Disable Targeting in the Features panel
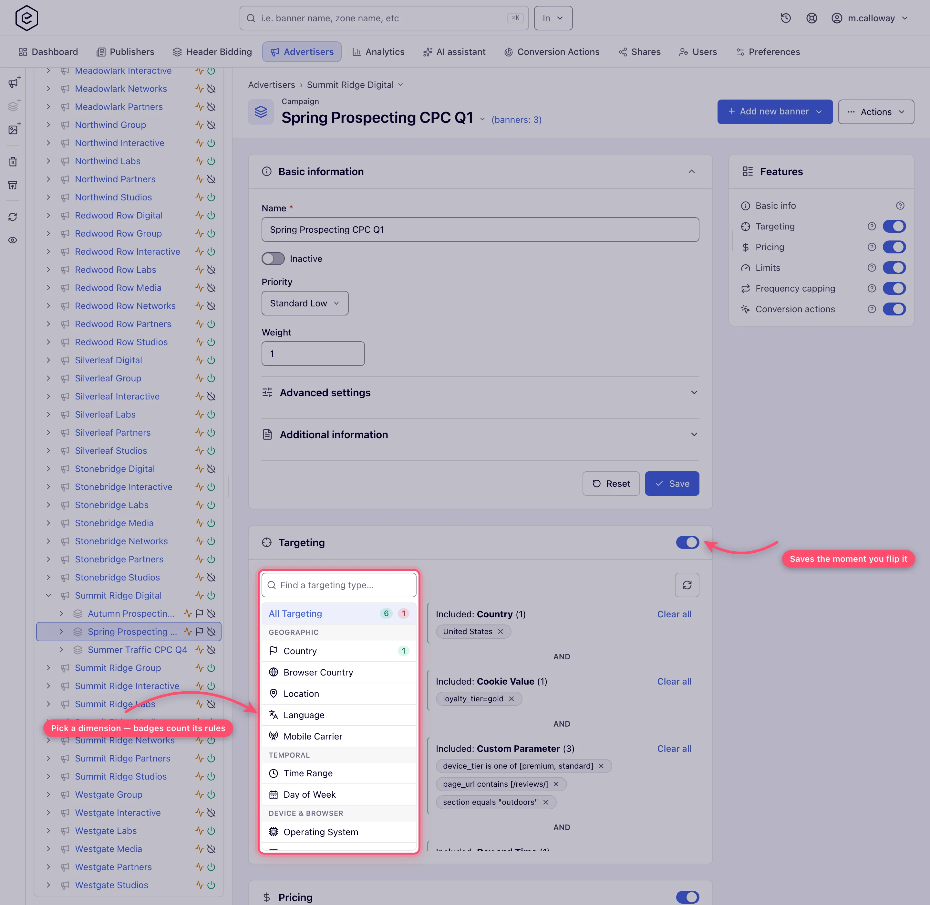Image resolution: width=930 pixels, height=905 pixels. pyautogui.click(x=894, y=226)
